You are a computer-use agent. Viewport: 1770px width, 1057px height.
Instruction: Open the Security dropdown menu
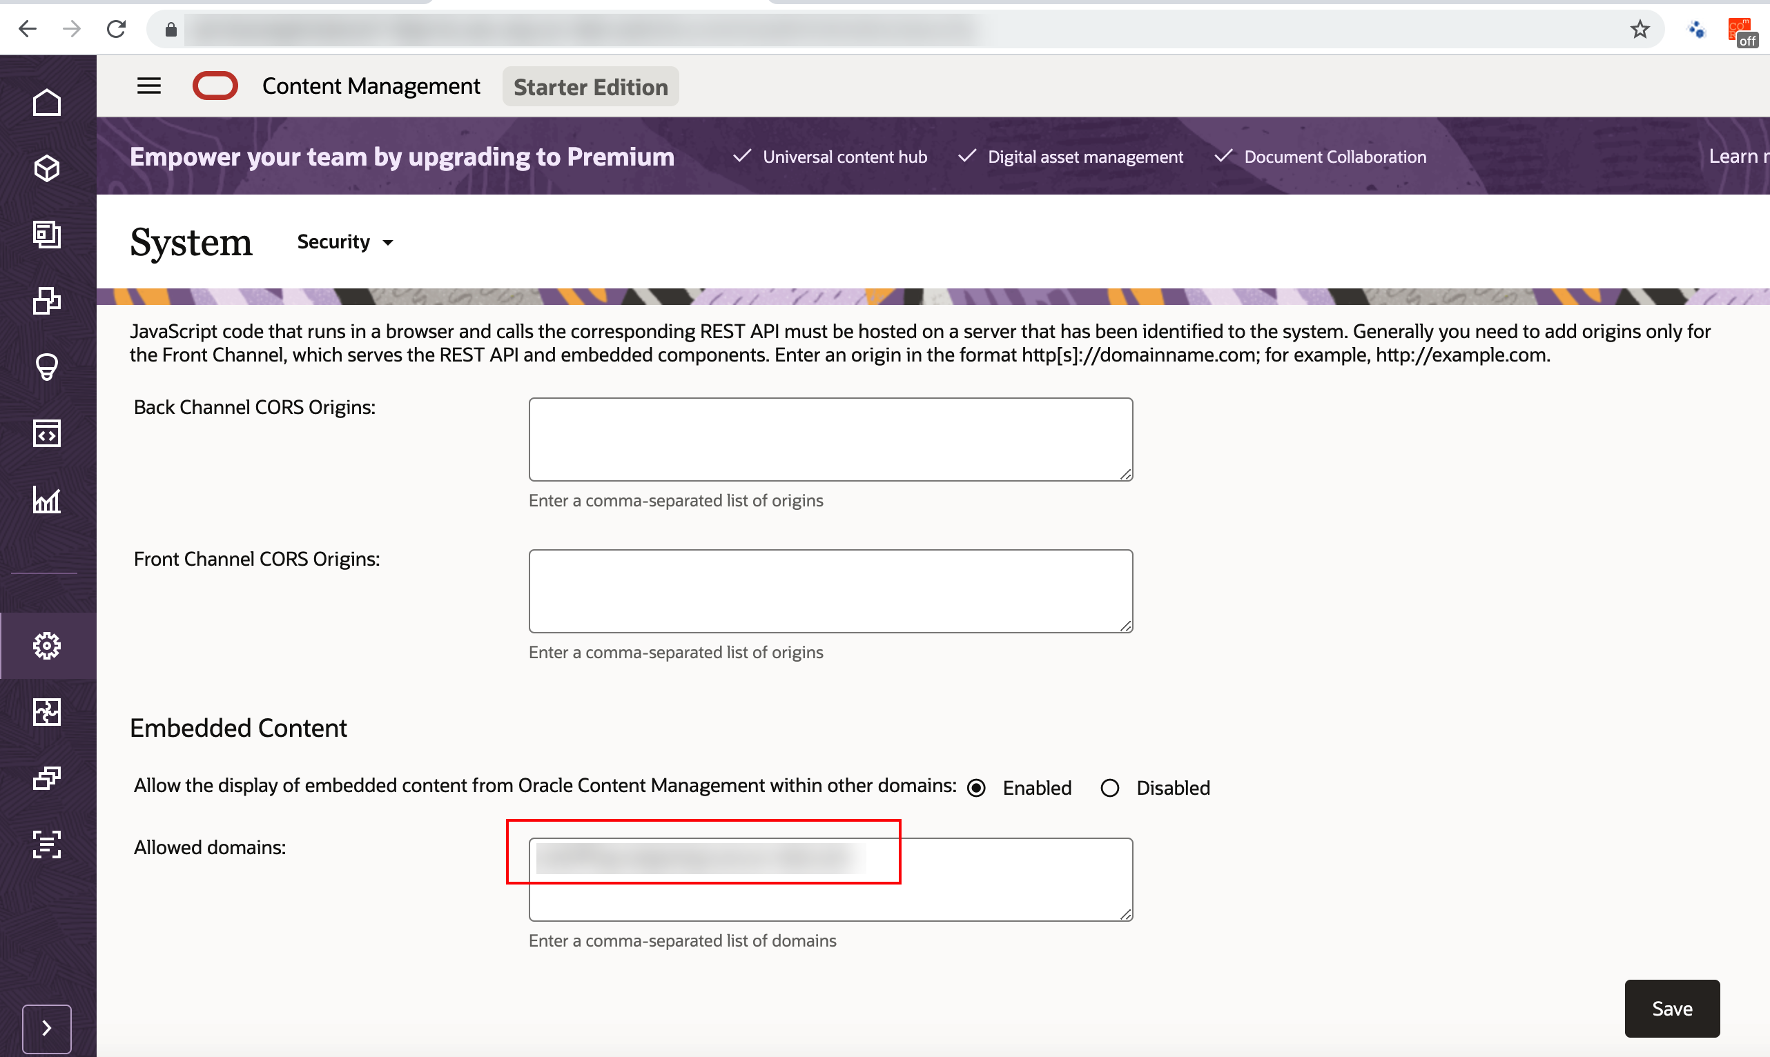346,242
